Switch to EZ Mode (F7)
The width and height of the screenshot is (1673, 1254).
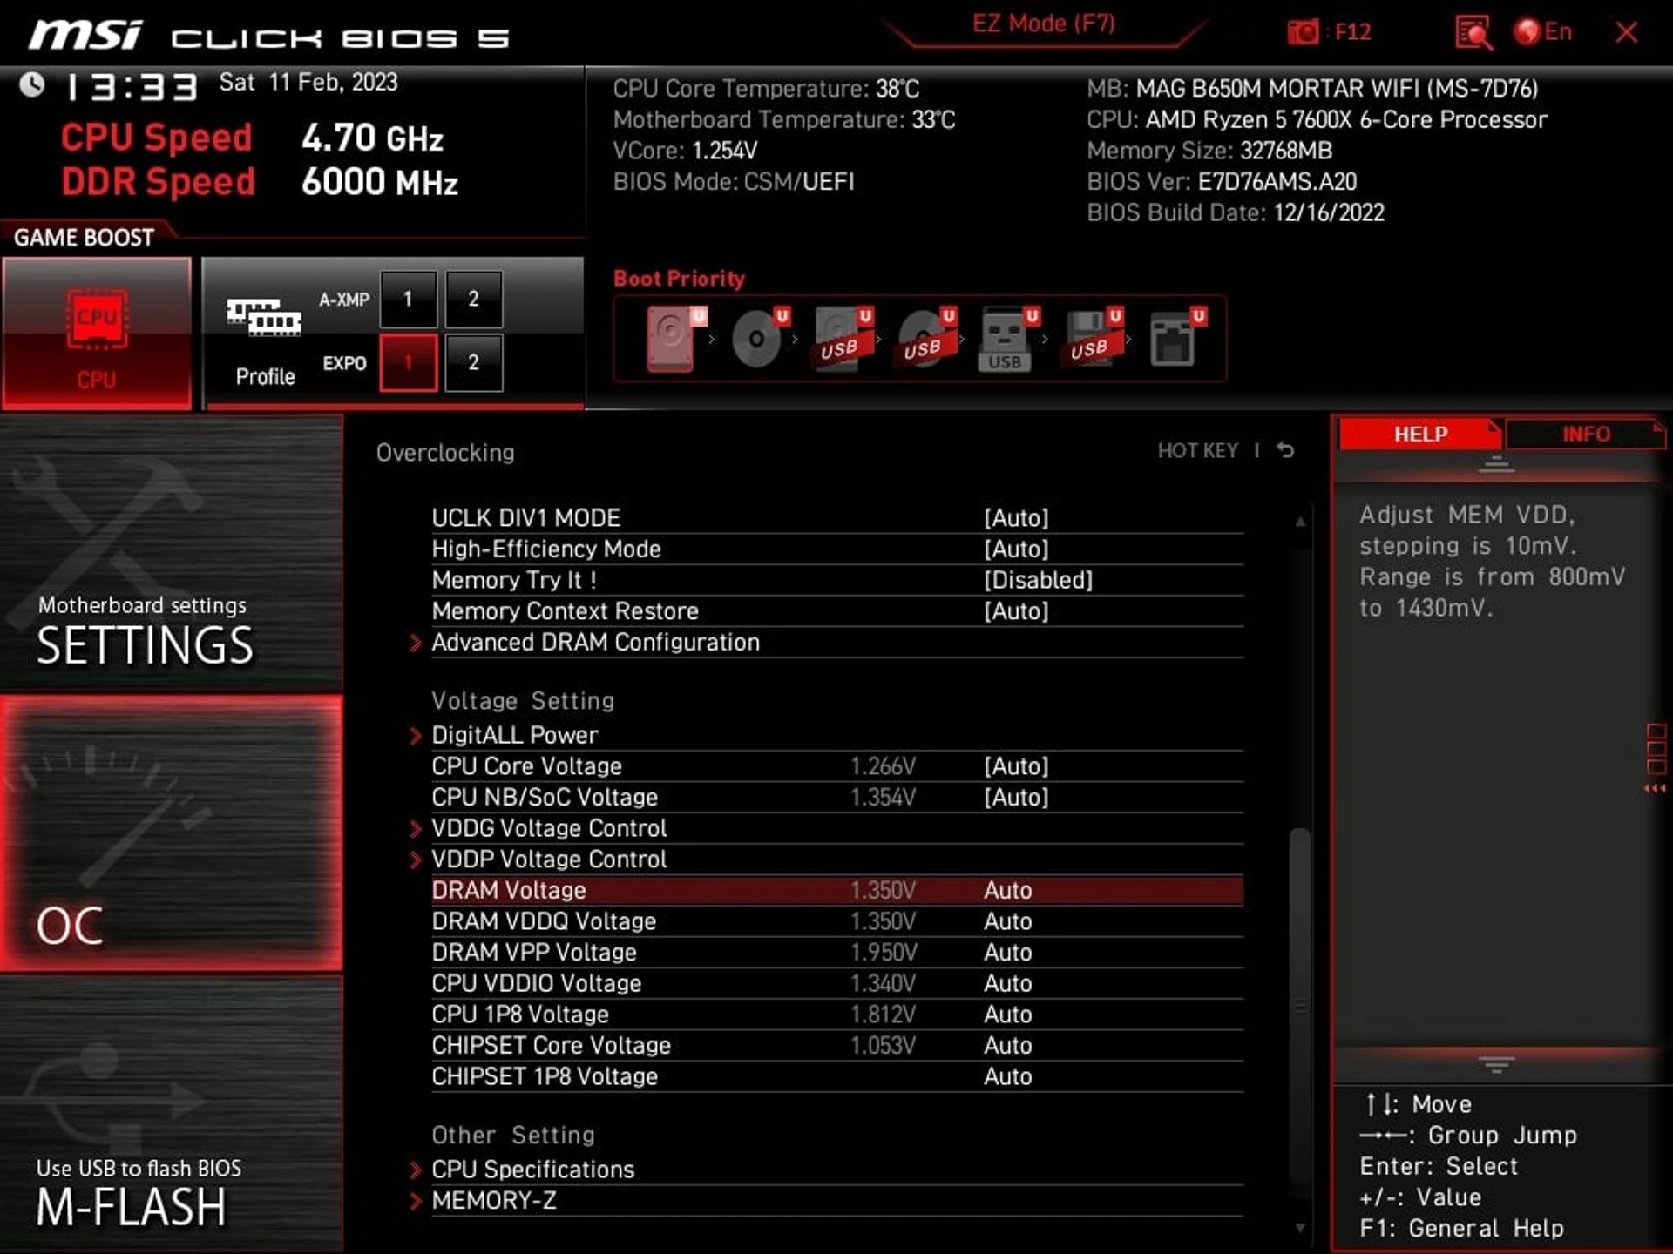coord(1043,24)
